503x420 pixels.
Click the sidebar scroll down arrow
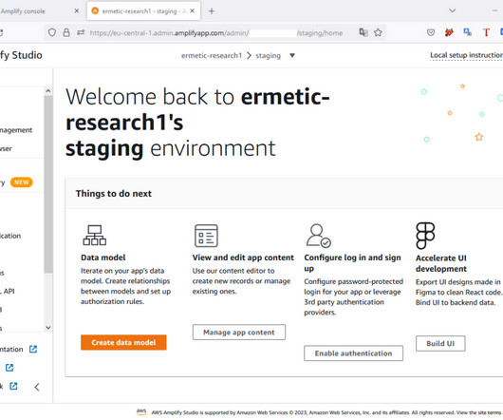48,328
